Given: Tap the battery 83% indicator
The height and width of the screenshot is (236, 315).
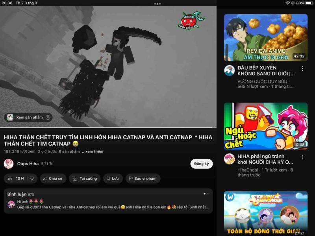Looking at the screenshot, I should (x=304, y=3).
